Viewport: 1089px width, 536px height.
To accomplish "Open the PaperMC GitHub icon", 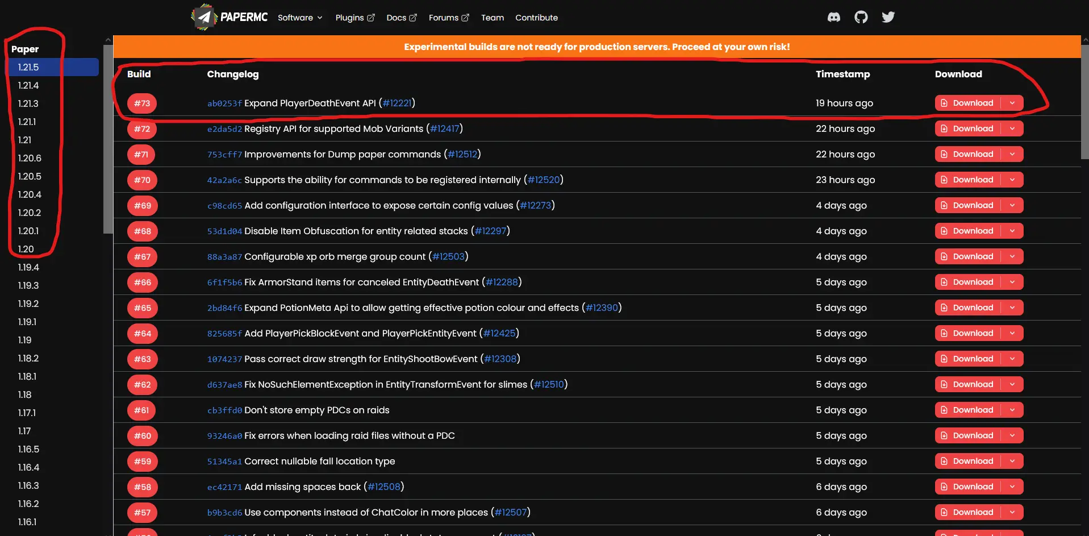I will pos(861,18).
